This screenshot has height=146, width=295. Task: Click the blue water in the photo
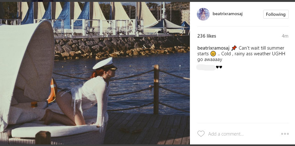pos(137,70)
